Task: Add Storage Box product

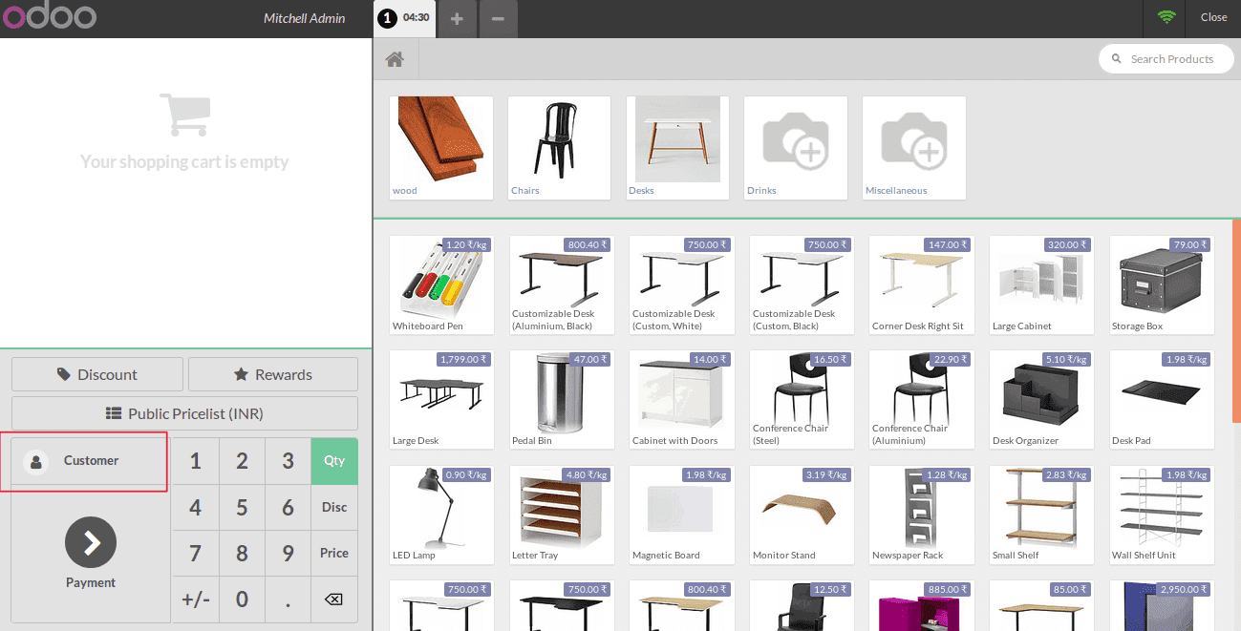Action: tap(1162, 284)
